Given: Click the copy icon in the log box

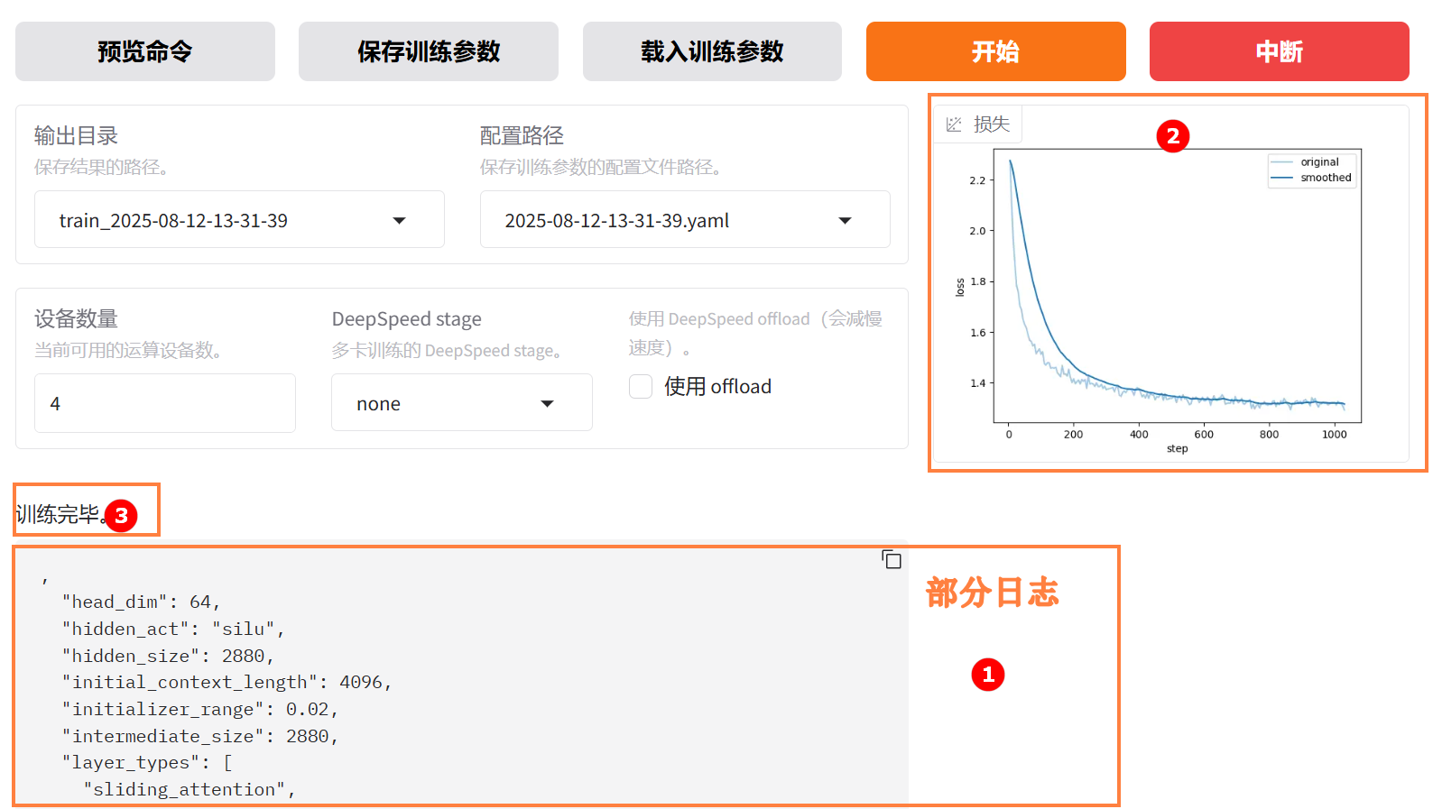Looking at the screenshot, I should [892, 560].
